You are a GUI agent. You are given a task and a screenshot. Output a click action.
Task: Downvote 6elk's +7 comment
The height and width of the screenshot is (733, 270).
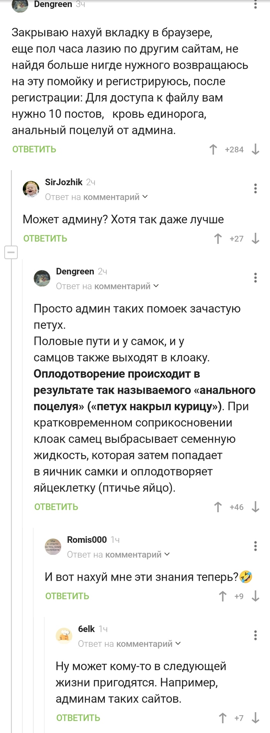pos(255,718)
